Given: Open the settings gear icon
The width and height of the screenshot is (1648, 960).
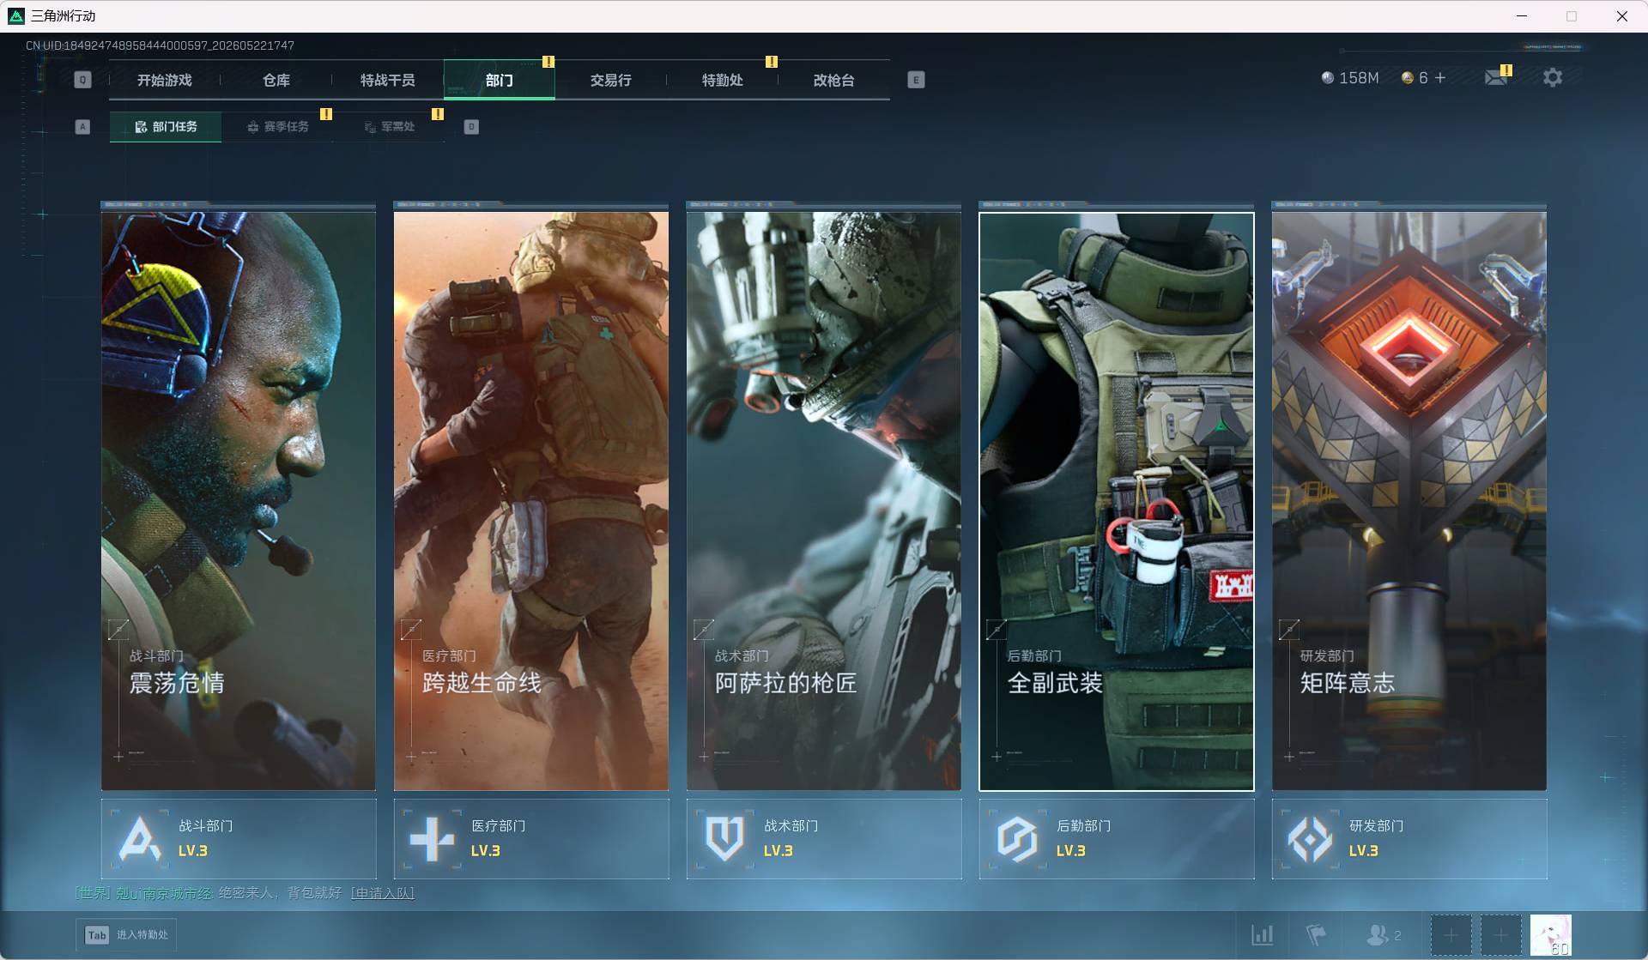Looking at the screenshot, I should pos(1553,78).
